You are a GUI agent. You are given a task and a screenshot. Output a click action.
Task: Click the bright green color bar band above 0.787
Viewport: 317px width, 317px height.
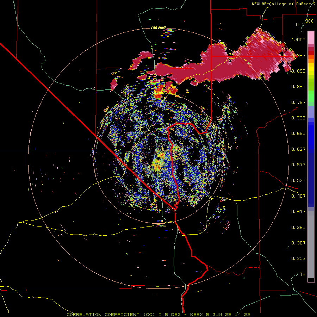coord(311,96)
